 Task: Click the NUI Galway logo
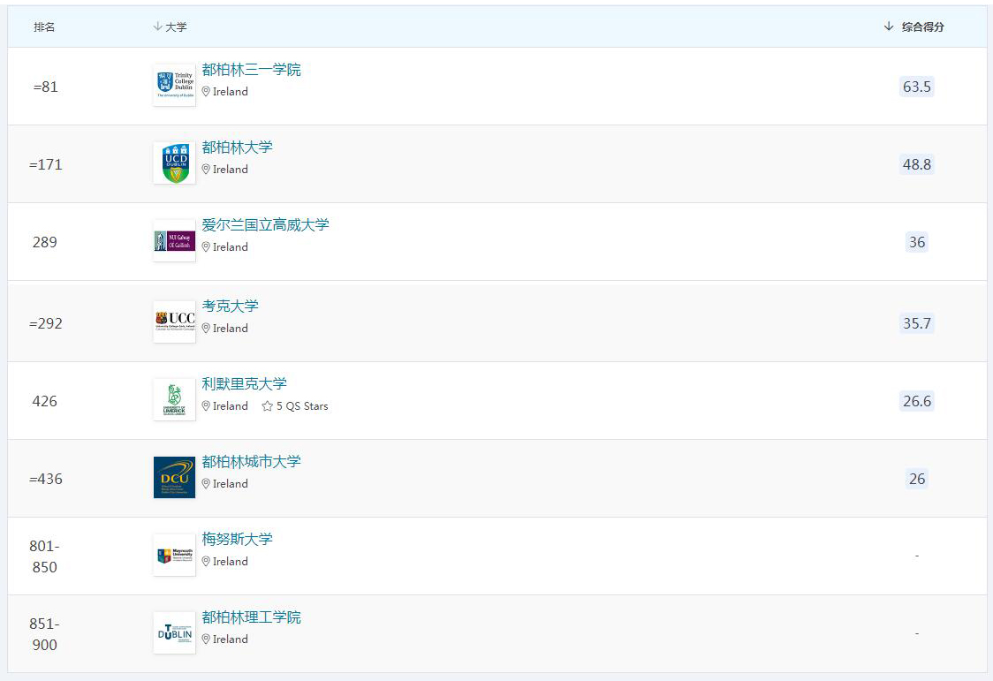(x=174, y=240)
